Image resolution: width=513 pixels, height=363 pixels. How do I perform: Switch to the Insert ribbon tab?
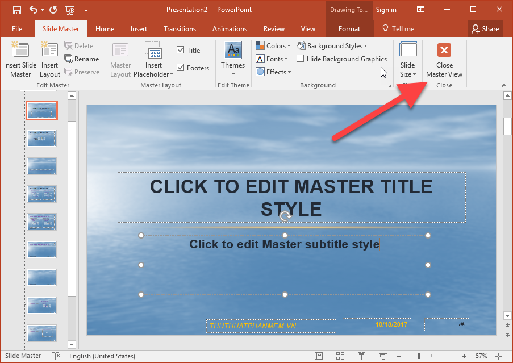[x=139, y=28]
